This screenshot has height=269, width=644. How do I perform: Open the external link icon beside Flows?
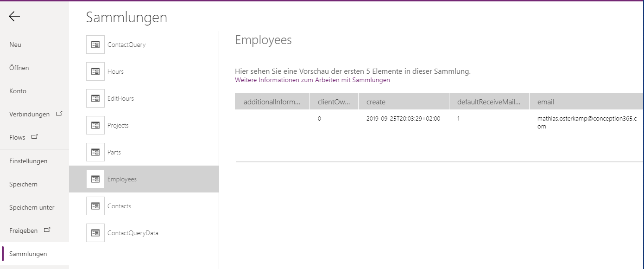click(x=34, y=136)
